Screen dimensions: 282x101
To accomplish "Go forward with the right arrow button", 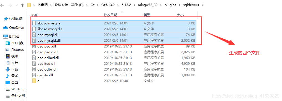I will [x=10, y=5].
